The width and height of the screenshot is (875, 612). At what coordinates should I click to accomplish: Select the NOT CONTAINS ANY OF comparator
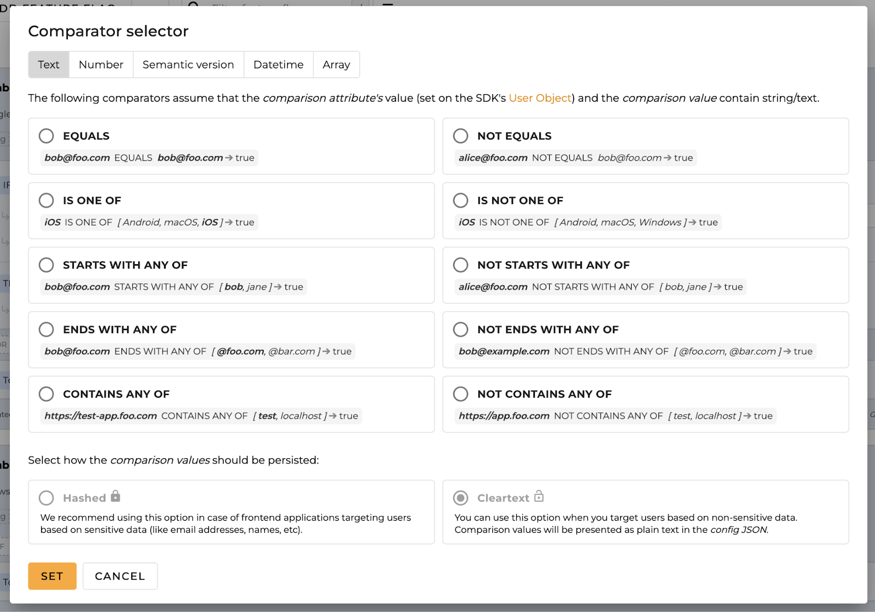click(x=460, y=394)
